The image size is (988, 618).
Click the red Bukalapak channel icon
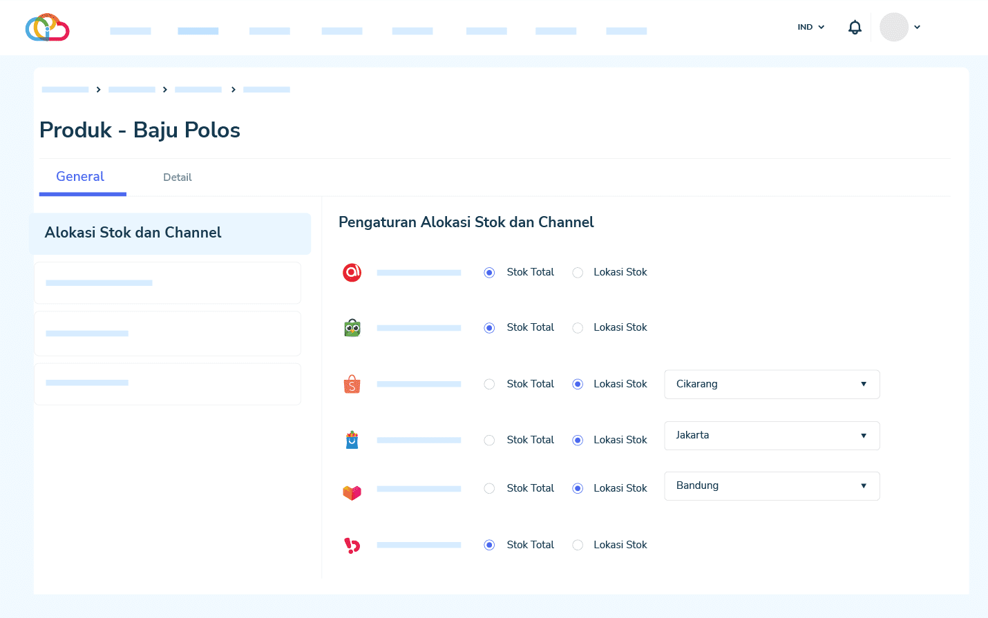[x=352, y=545]
